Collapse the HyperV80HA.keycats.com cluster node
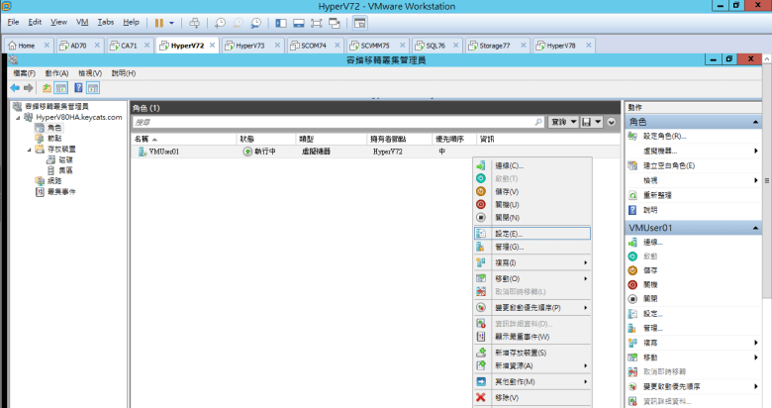Image resolution: width=772 pixels, height=408 pixels. click(15, 117)
